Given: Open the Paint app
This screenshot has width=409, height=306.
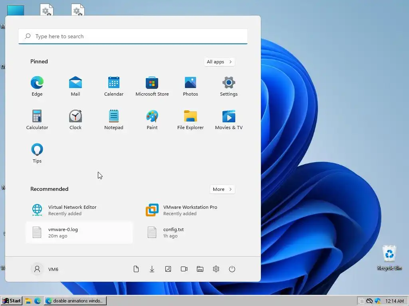Looking at the screenshot, I should click(x=152, y=120).
